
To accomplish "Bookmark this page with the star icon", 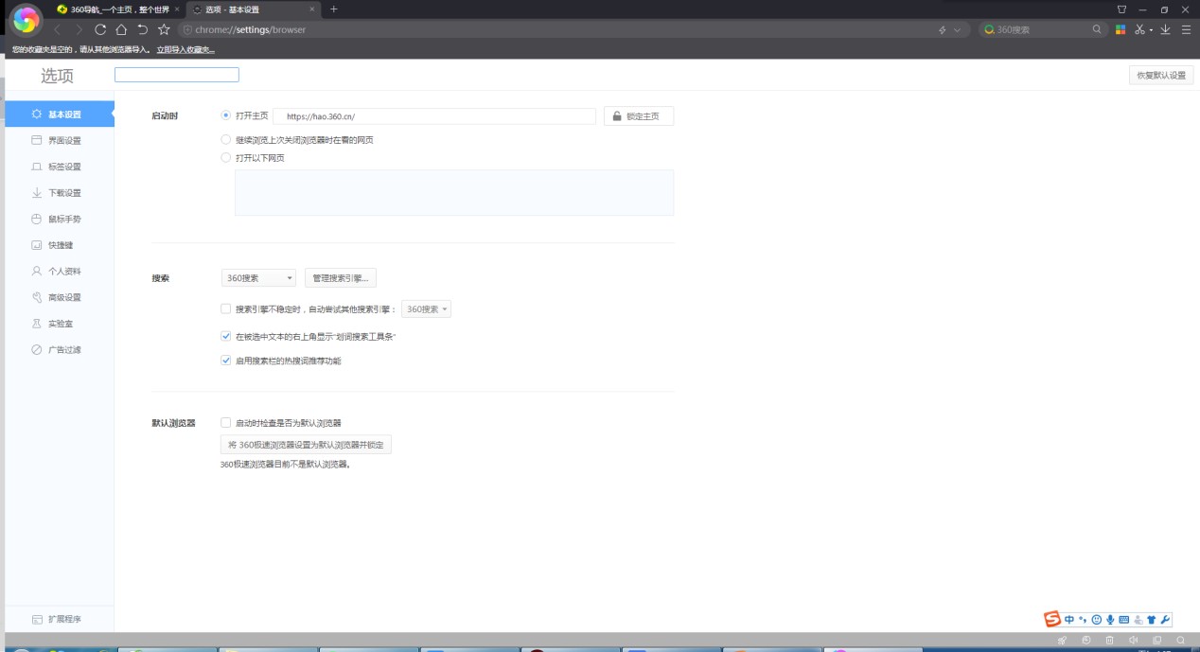I will point(164,29).
